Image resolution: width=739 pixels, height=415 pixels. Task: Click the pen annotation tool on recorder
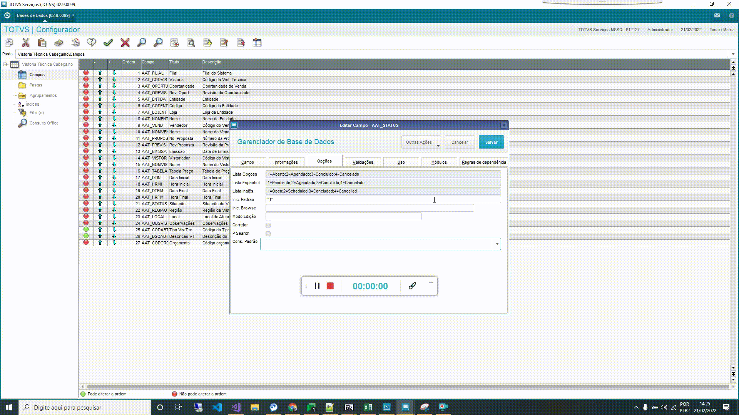(412, 286)
